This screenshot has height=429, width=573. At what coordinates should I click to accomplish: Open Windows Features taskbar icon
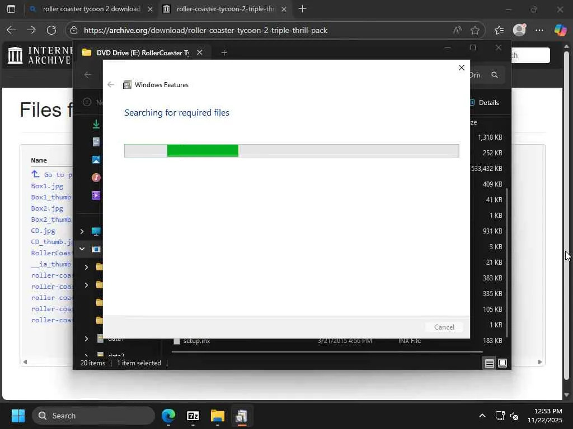[x=242, y=416]
